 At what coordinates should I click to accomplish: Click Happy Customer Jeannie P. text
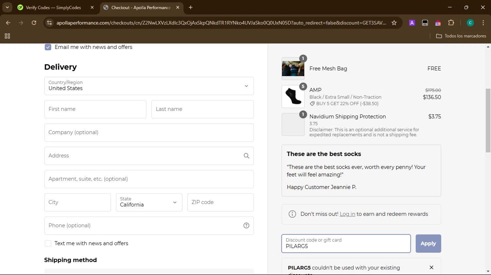pos(321,187)
